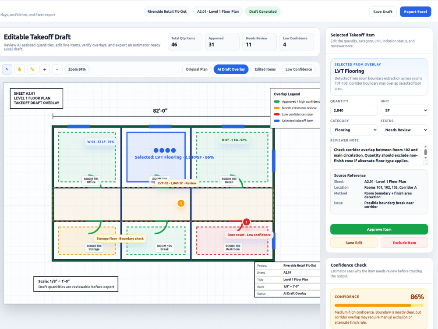Open the Category dropdown showing Flooring
The height and width of the screenshot is (329, 438).
(x=354, y=130)
